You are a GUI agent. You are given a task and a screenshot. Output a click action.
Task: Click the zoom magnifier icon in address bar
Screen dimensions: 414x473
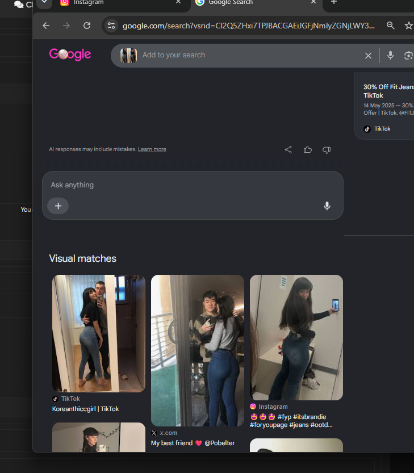point(391,26)
